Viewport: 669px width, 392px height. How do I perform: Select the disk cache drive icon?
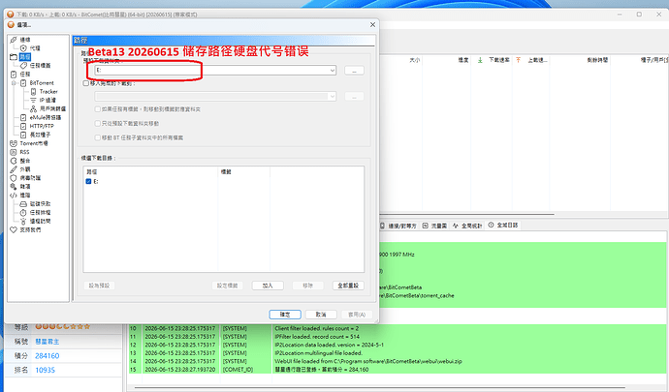(x=23, y=203)
